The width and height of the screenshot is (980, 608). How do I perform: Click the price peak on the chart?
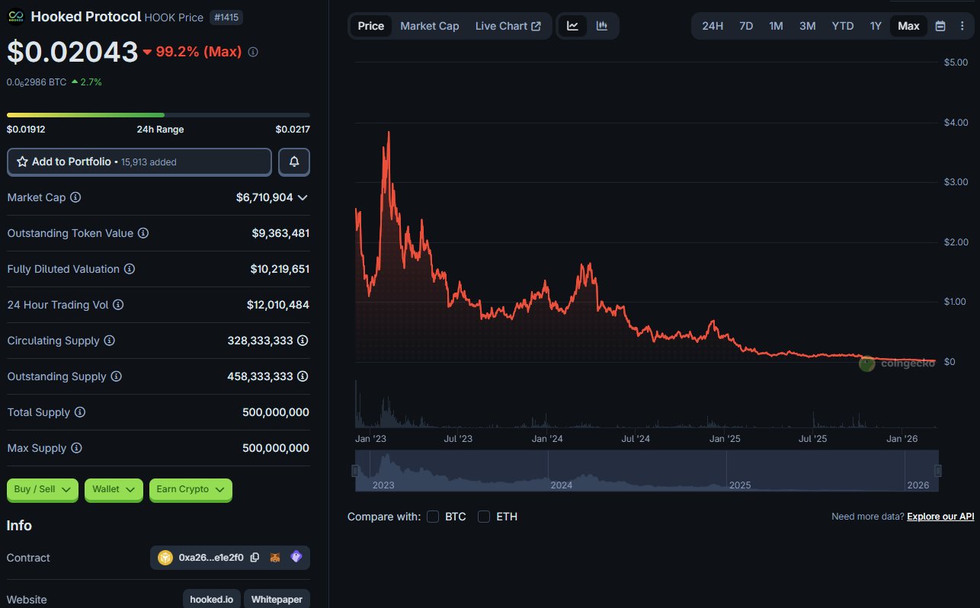[389, 133]
